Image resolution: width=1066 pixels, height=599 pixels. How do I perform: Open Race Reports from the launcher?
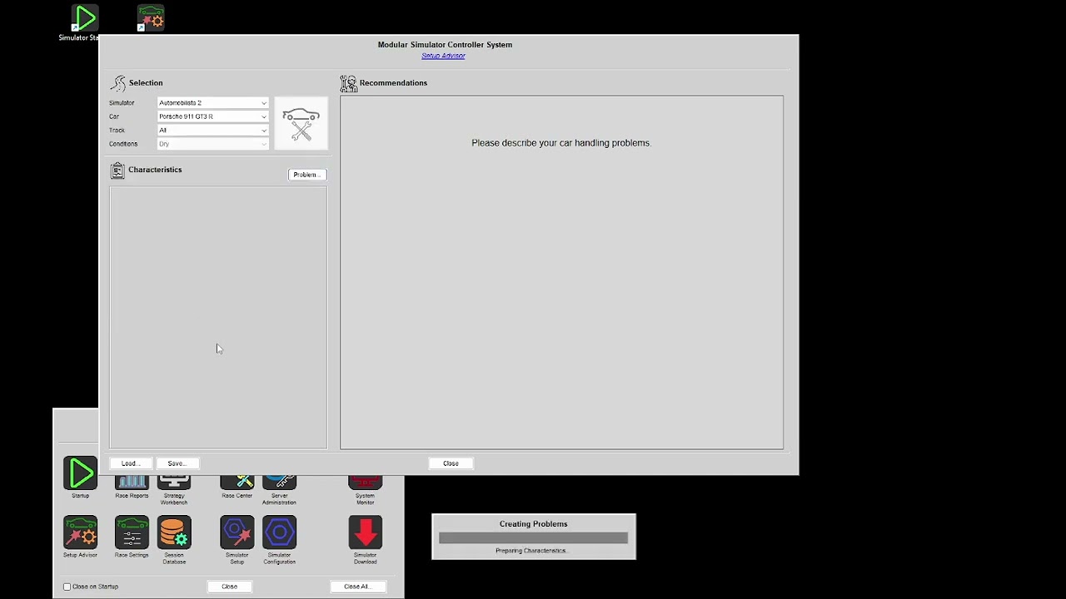click(x=132, y=483)
